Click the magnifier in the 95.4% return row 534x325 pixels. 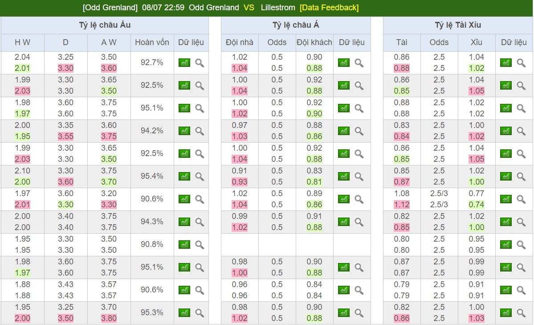200,176
